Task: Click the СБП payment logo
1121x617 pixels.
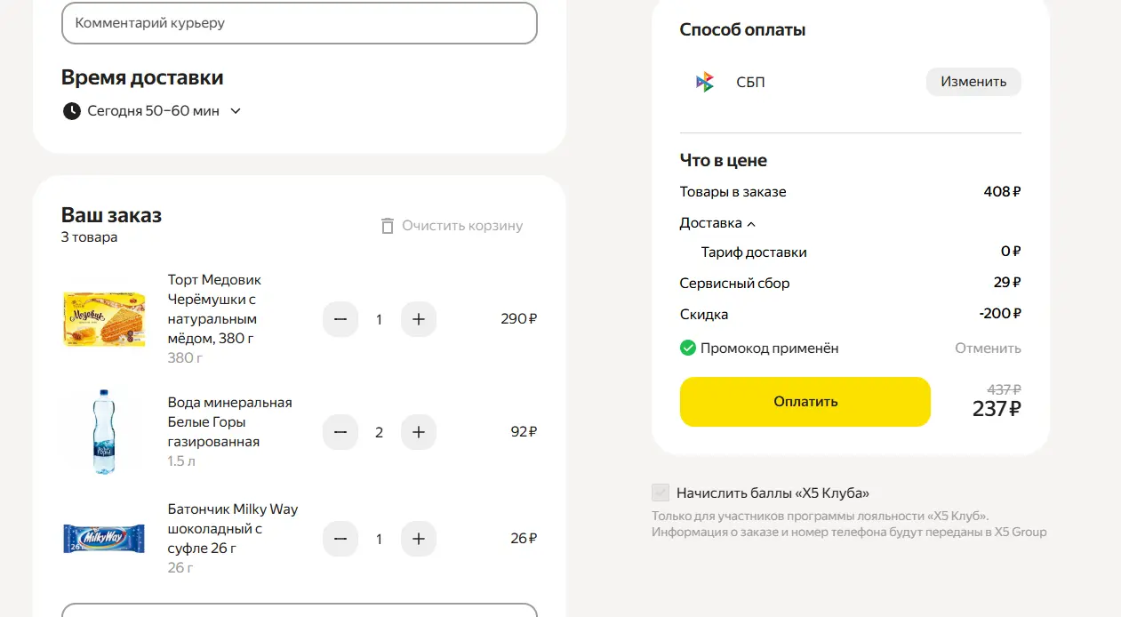Action: 704,82
